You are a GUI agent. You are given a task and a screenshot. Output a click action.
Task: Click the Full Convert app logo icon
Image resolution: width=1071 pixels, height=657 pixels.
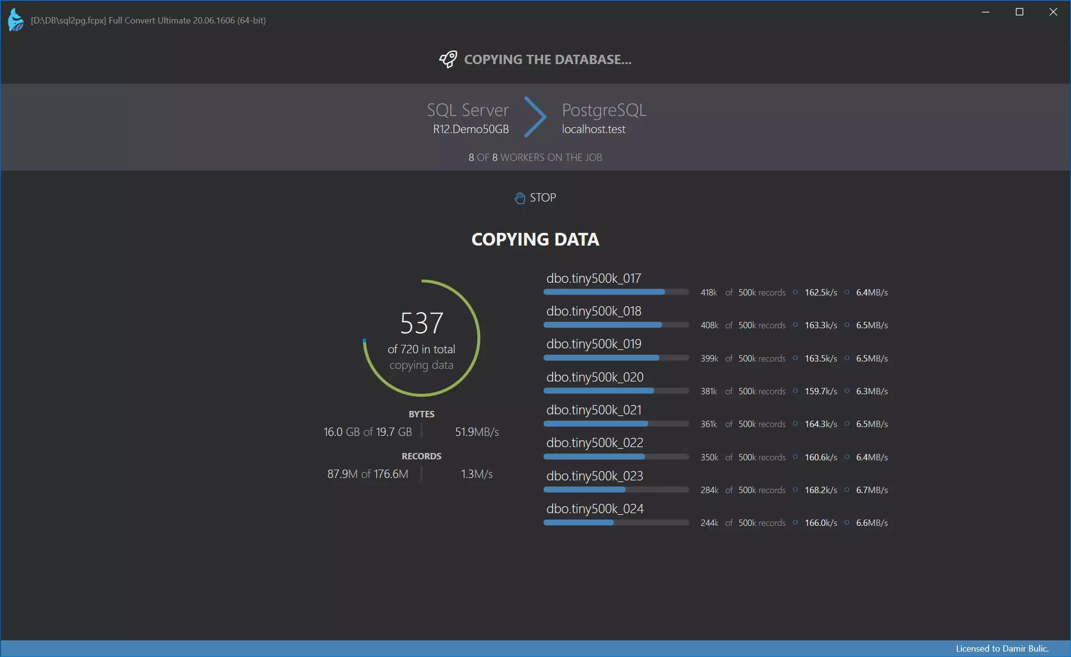tap(16, 20)
